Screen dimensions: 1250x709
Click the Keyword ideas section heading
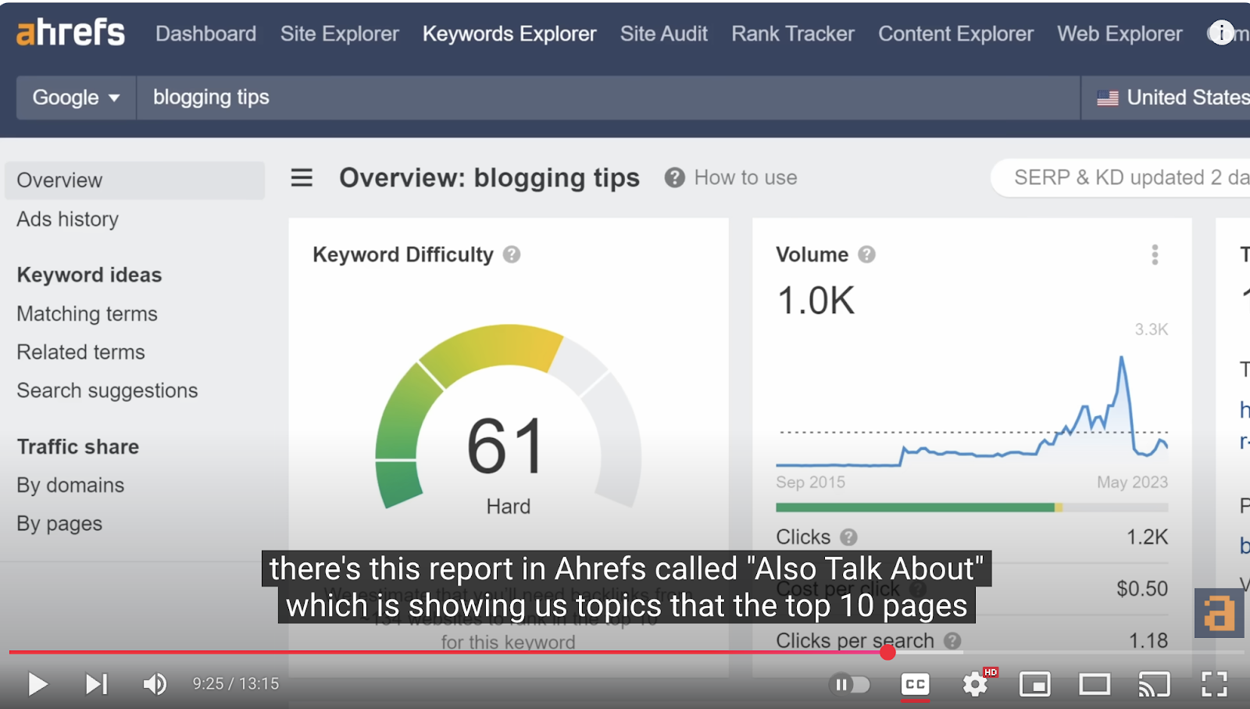pos(89,275)
